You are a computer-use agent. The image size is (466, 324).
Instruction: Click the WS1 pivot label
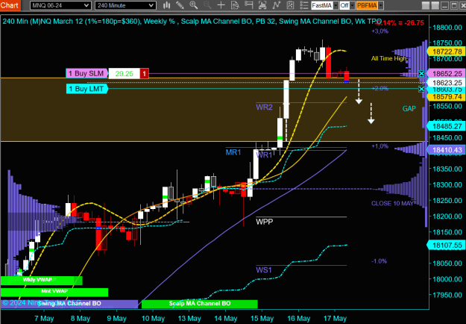click(264, 270)
